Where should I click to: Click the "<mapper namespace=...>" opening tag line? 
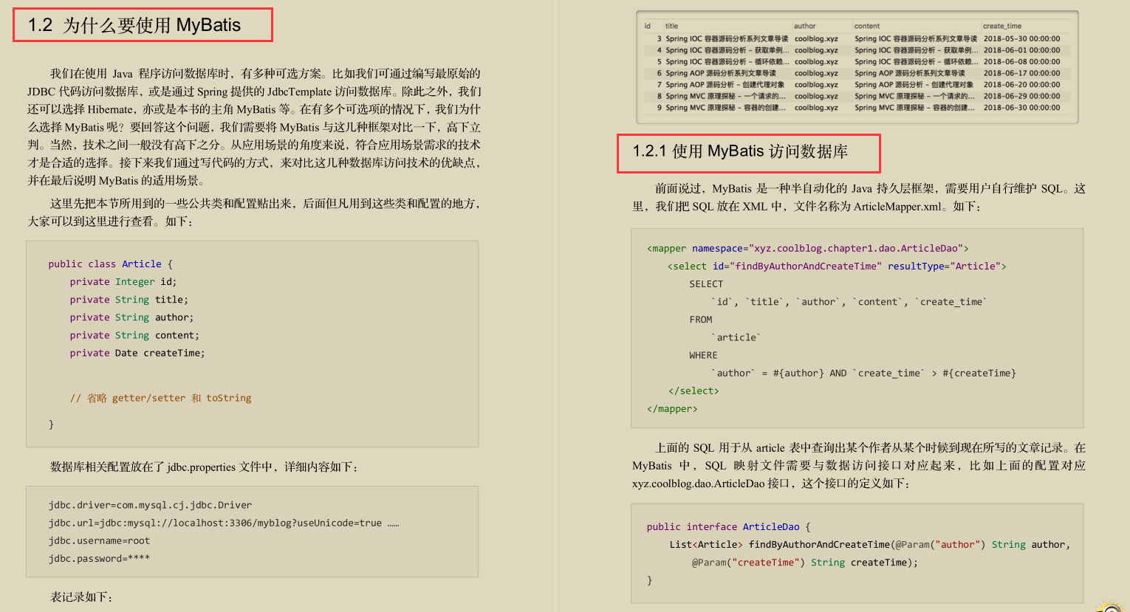807,248
